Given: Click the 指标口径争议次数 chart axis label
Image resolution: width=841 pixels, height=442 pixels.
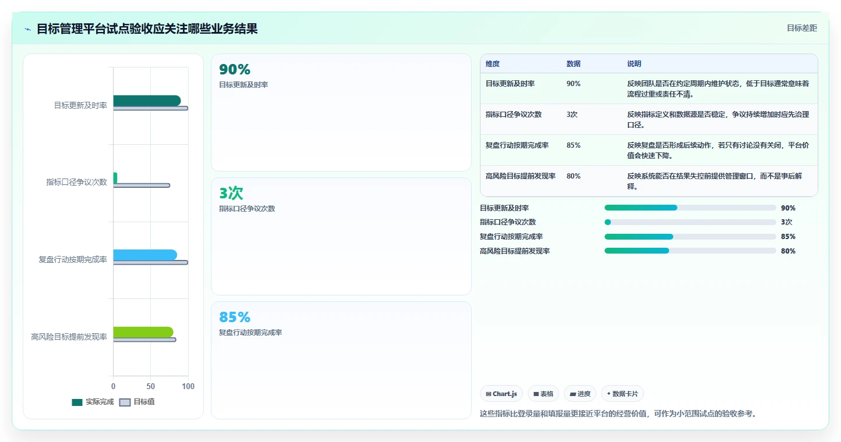Looking at the screenshot, I should pos(77,182).
